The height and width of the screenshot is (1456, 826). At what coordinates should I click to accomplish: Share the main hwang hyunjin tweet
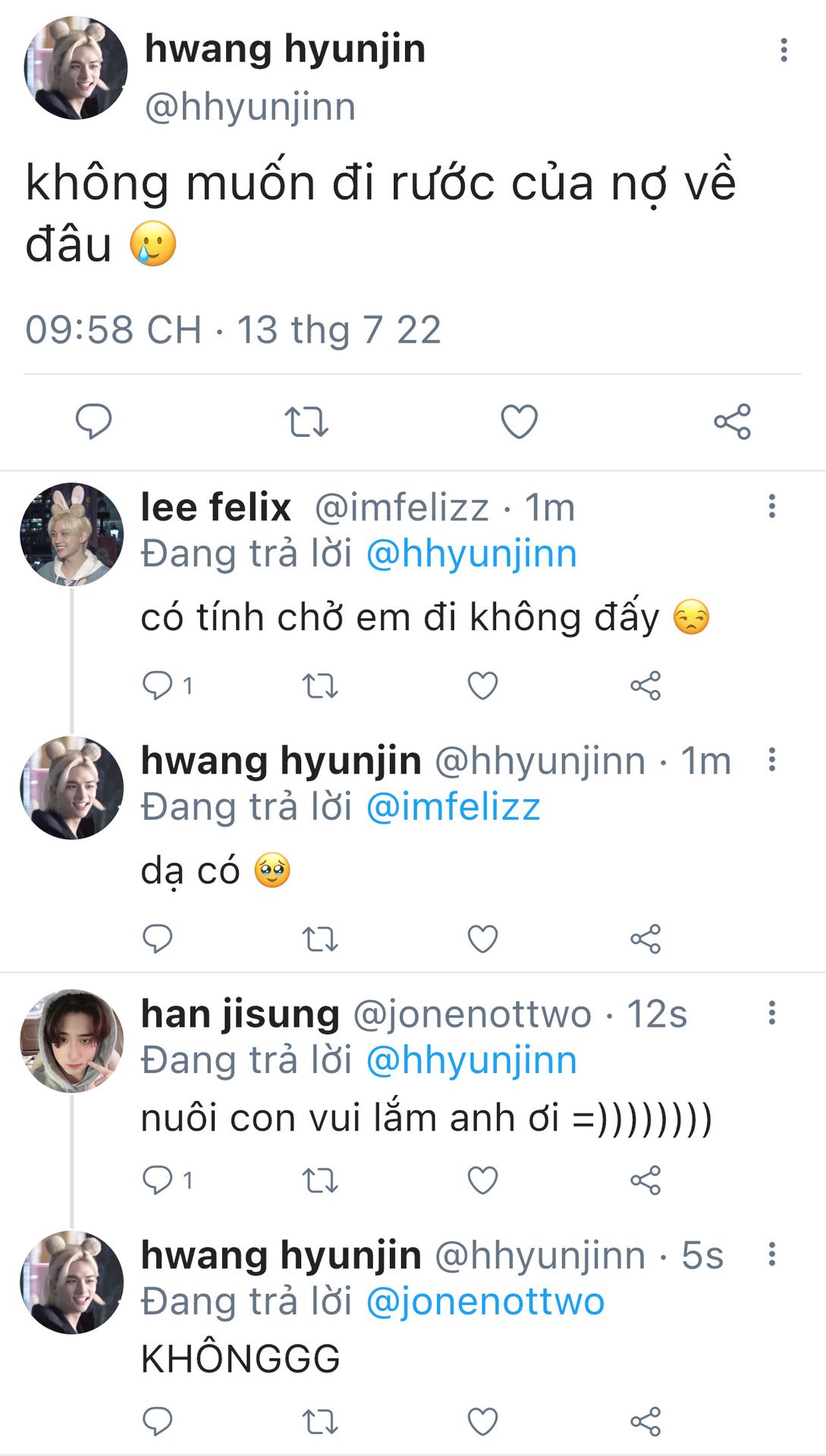732,422
